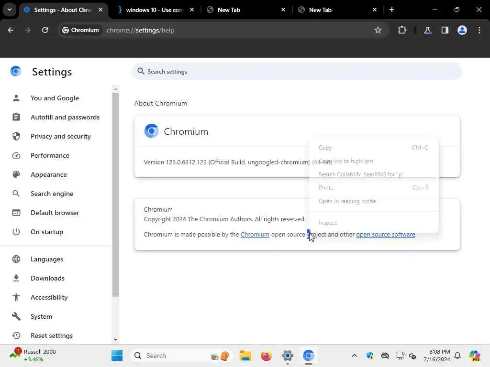Screen dimensions: 490x367
Task: Close the windows 10 tab
Action: click(x=192, y=10)
